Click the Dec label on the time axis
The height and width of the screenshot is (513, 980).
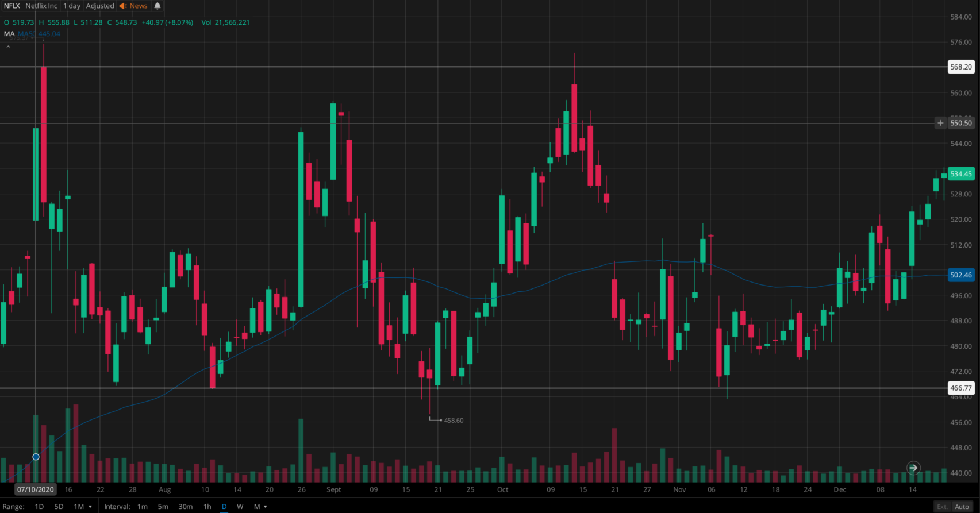(x=840, y=489)
